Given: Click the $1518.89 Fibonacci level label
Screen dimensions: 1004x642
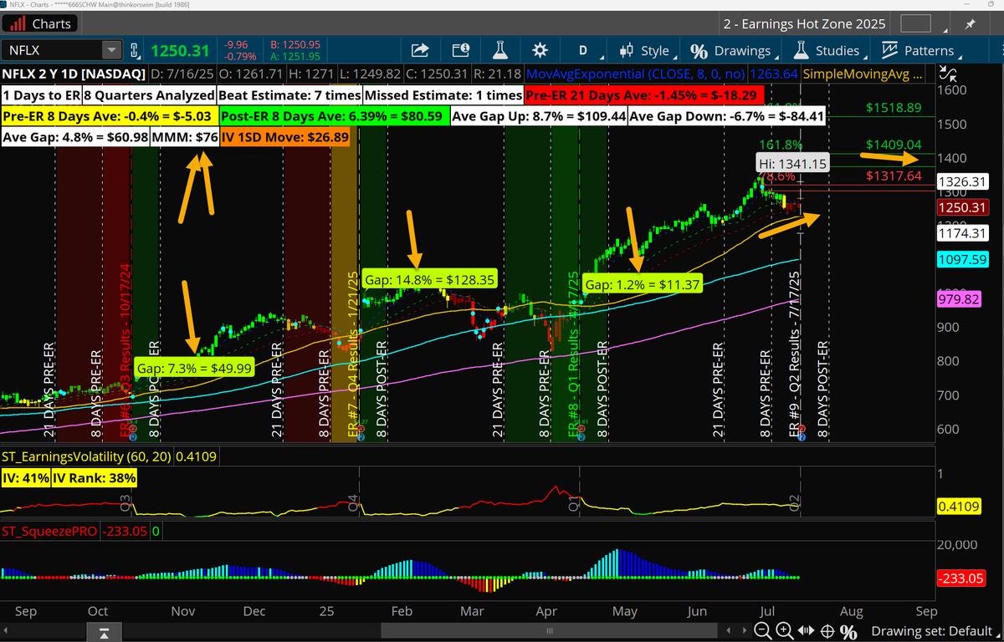Looking at the screenshot, I should click(x=894, y=108).
